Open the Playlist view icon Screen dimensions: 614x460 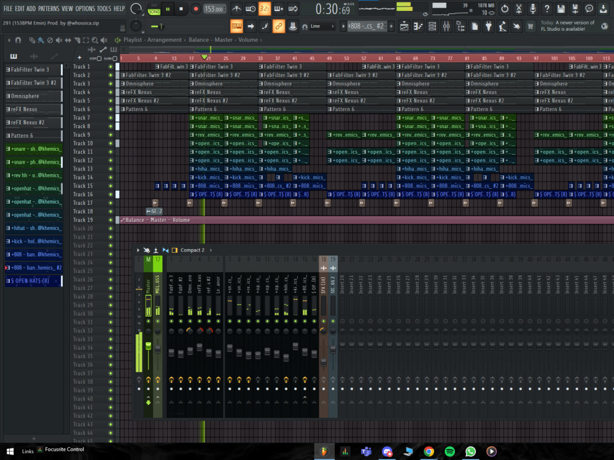(x=404, y=26)
